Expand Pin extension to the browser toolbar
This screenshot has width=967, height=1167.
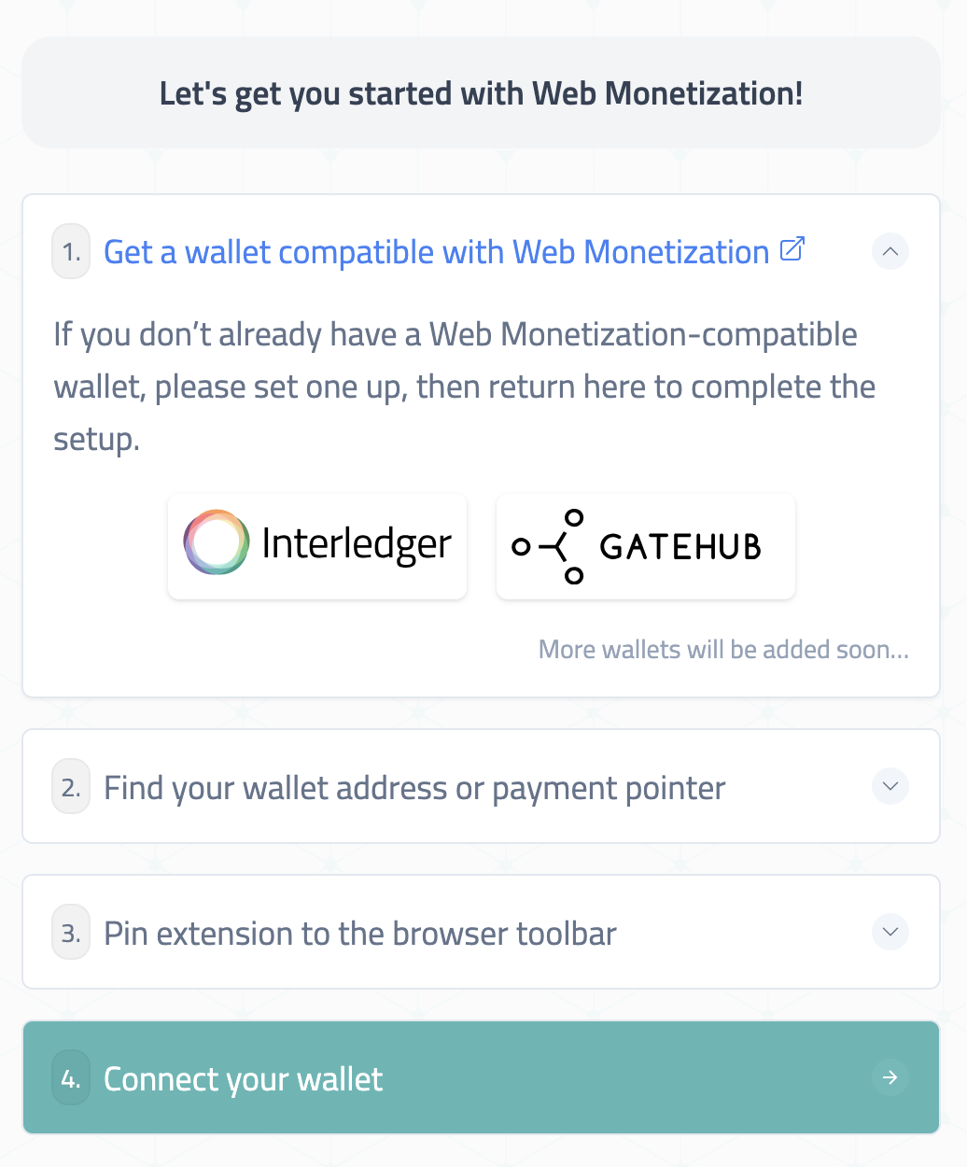point(890,932)
